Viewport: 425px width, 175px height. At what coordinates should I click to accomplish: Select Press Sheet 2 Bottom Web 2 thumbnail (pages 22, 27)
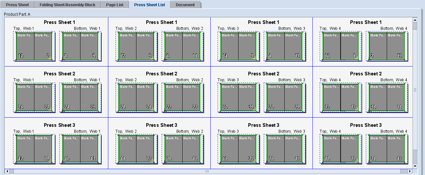[182, 98]
